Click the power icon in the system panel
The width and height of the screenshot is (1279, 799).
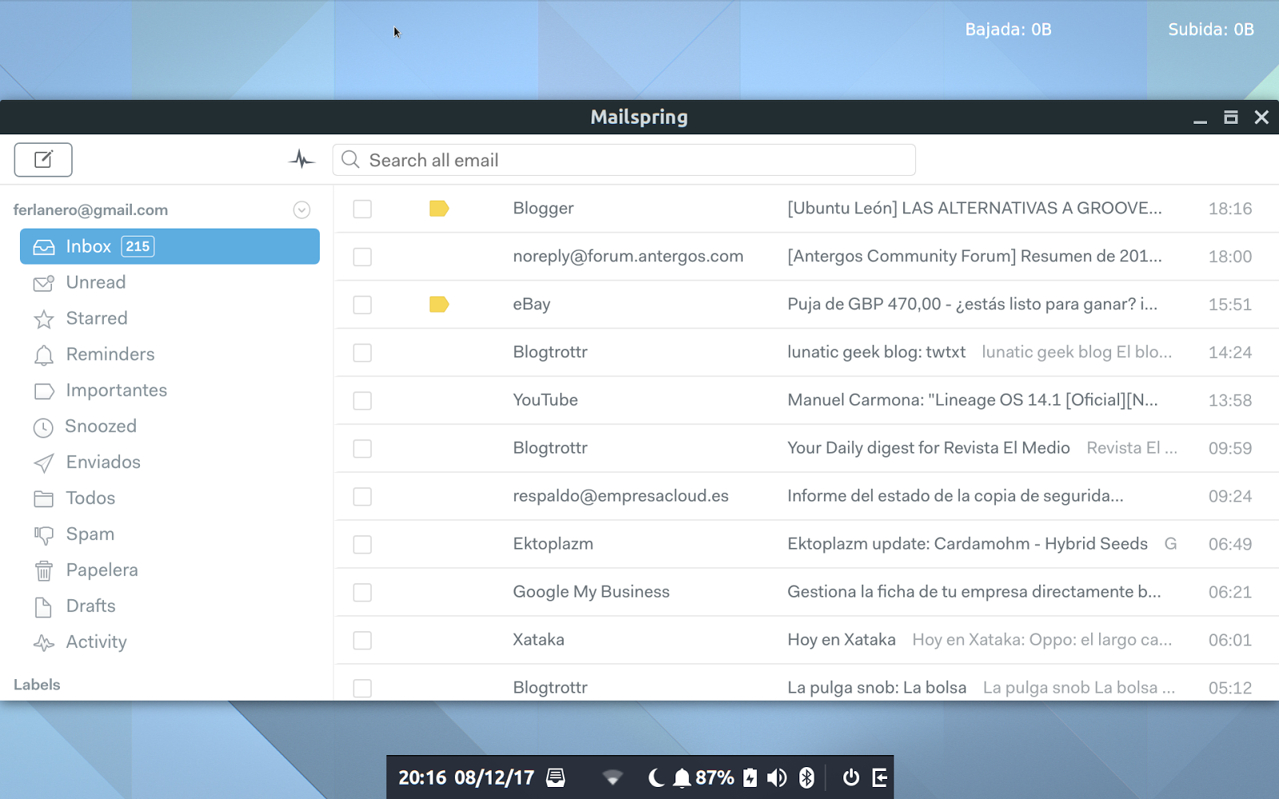(851, 777)
